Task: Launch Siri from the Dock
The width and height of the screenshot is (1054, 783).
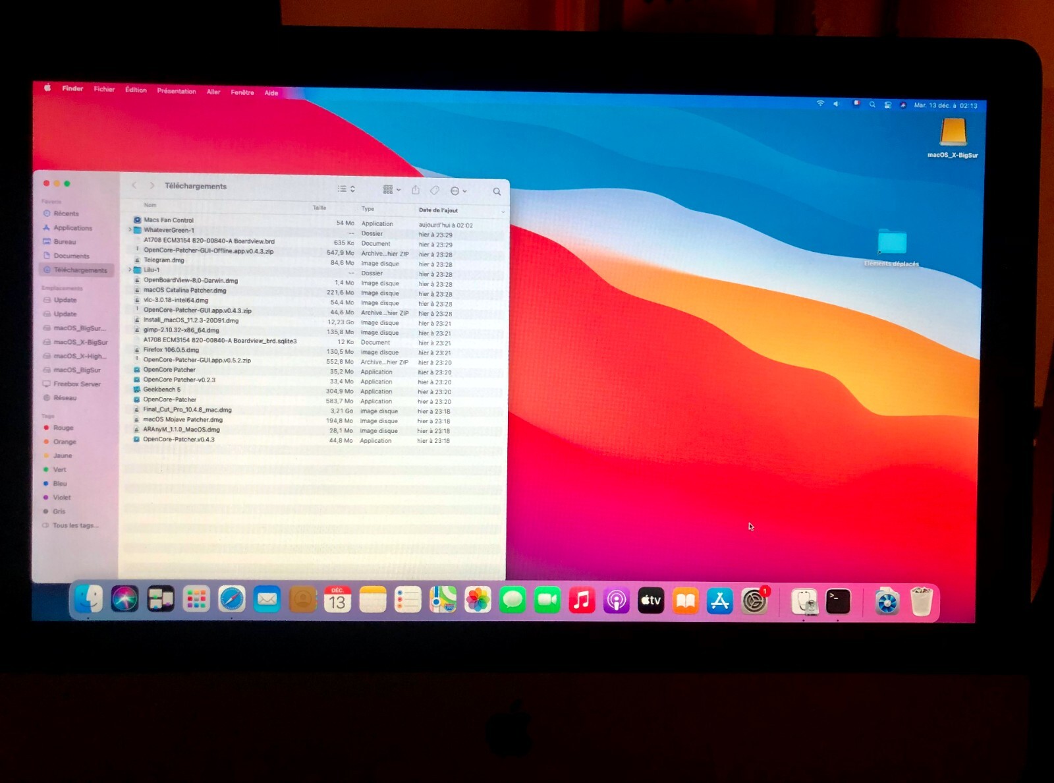Action: 125,600
